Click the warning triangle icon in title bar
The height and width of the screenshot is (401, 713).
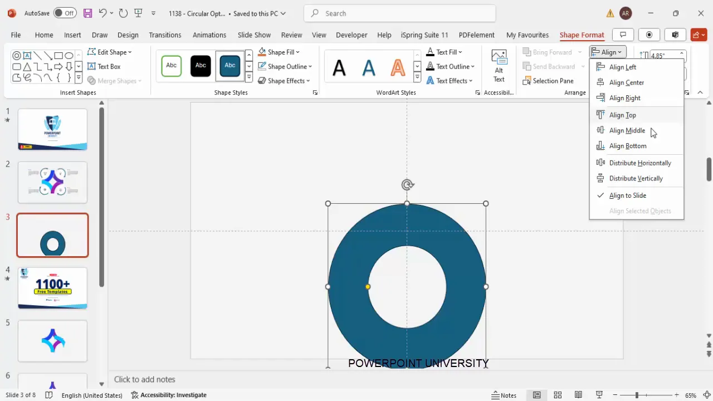611,13
